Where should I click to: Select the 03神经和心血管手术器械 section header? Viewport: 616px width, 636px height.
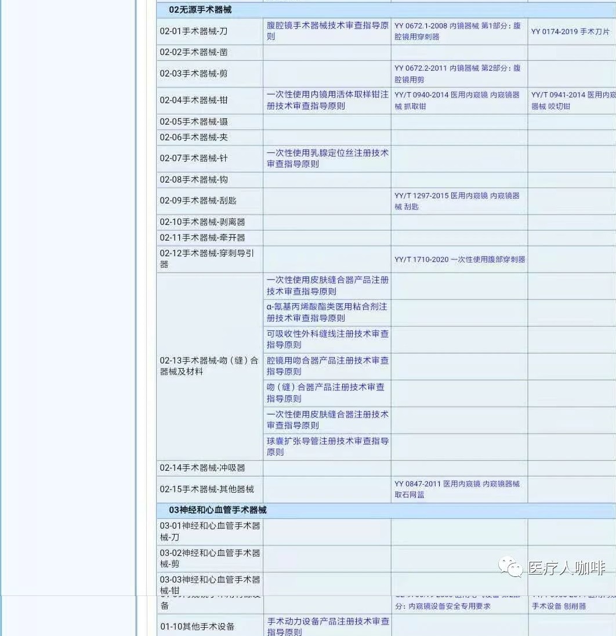(x=218, y=510)
